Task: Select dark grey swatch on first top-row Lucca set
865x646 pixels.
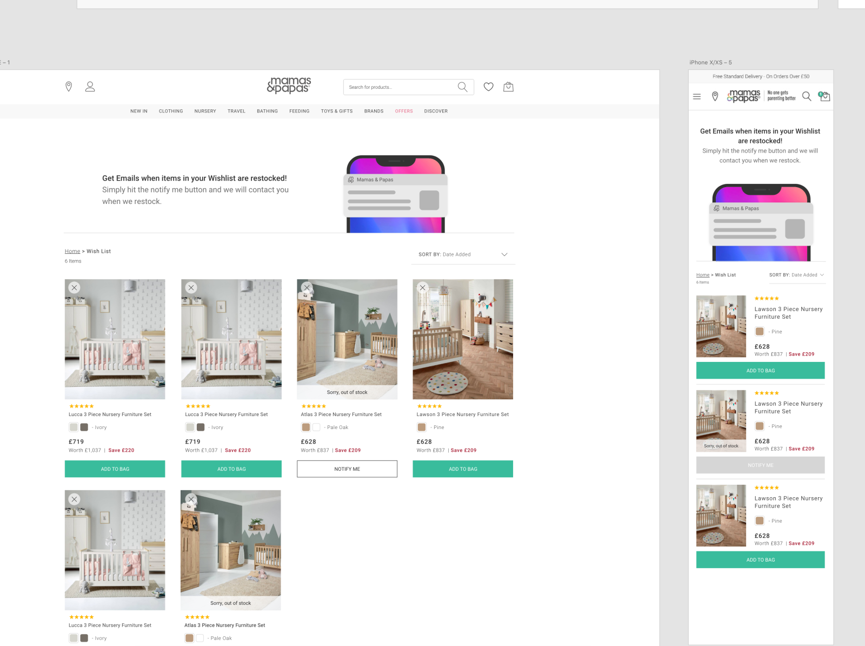Action: 84,427
